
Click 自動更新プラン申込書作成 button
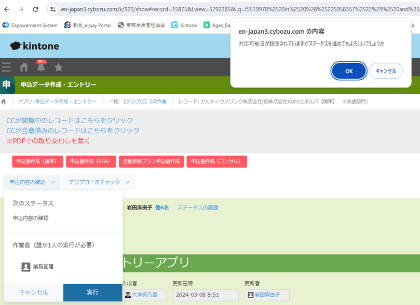click(151, 162)
